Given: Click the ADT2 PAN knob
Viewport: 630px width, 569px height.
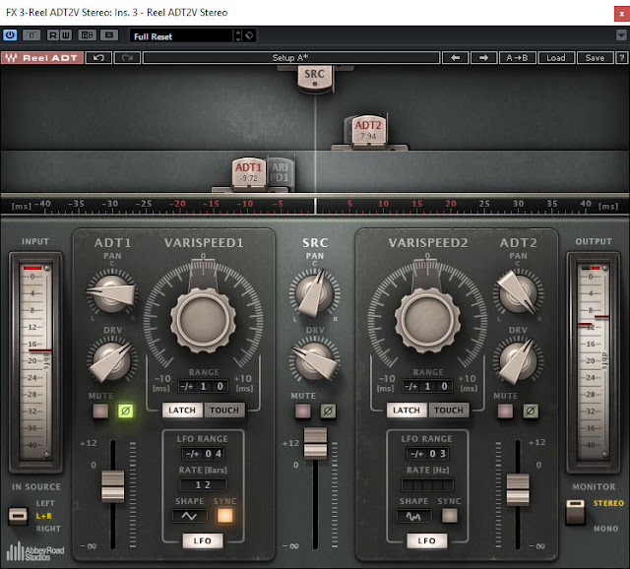Looking at the screenshot, I should point(519,293).
